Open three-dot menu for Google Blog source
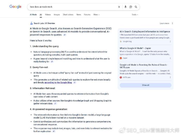Viewport: 181px width, 135px height. click(170, 41)
